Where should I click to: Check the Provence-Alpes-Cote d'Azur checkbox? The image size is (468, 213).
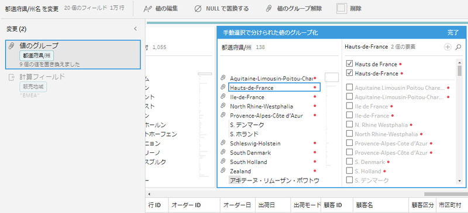[349, 143]
